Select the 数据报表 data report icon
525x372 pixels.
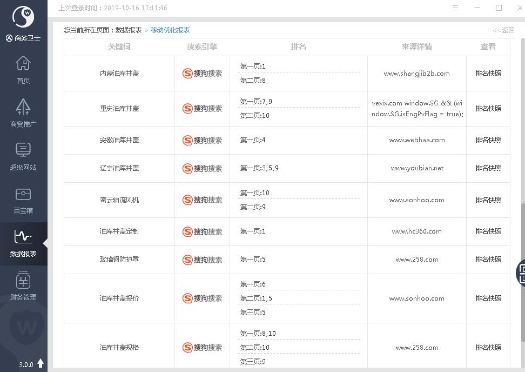click(x=23, y=243)
